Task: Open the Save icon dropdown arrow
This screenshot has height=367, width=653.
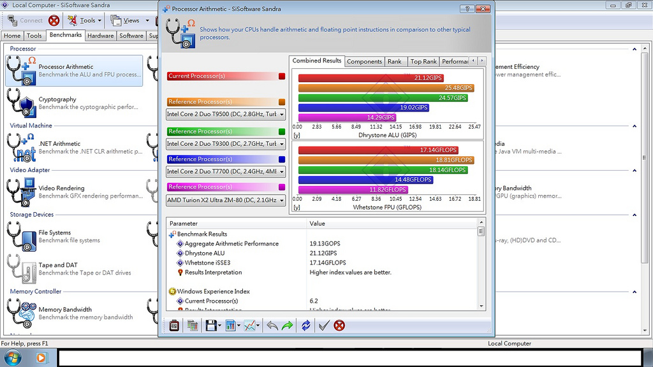Action: click(219, 326)
